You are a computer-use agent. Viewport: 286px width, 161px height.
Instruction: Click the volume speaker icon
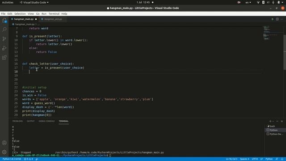pyautogui.click(x=268, y=2)
